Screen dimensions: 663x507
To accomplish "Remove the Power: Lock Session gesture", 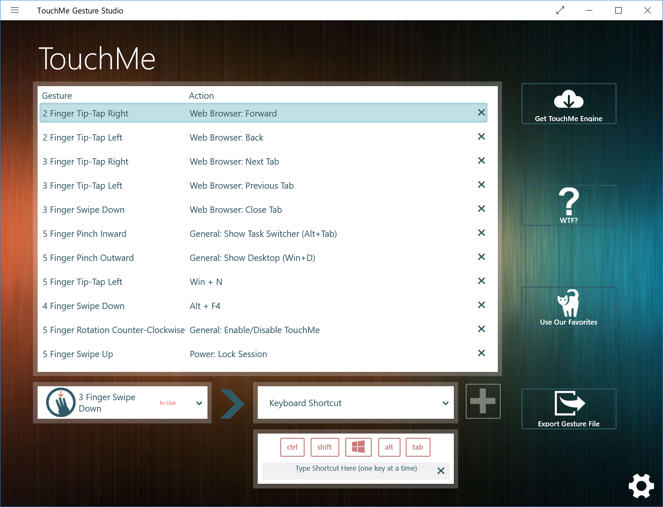I will pyautogui.click(x=481, y=353).
